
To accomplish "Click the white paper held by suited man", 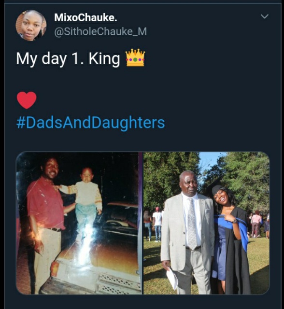I will point(172,279).
